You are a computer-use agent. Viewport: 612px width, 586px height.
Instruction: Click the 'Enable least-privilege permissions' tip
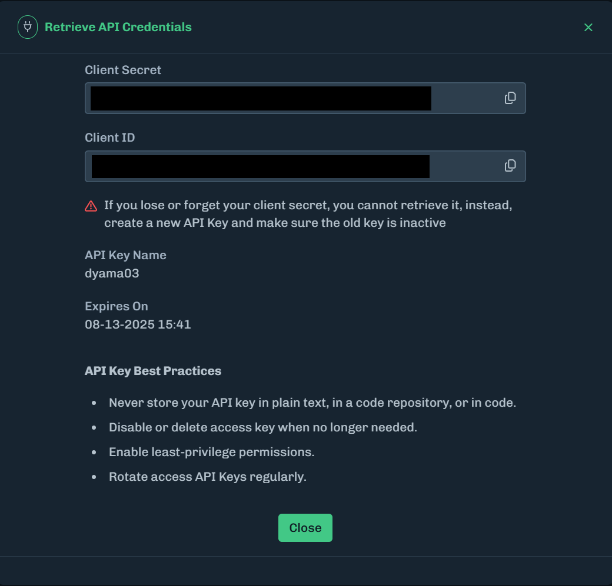(x=211, y=452)
